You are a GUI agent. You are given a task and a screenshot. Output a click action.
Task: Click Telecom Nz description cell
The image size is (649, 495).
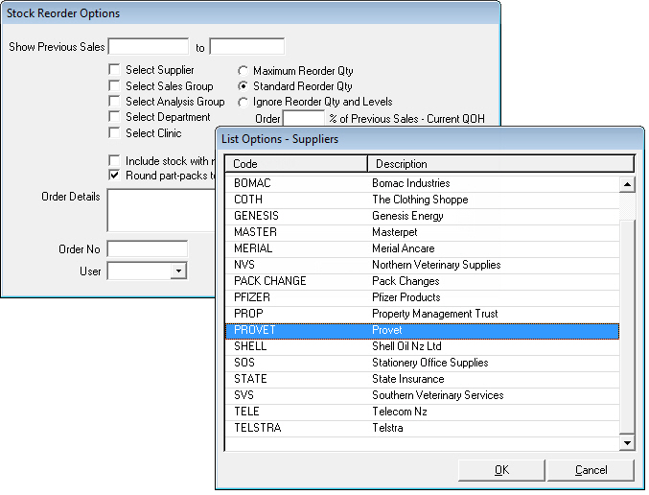400,412
